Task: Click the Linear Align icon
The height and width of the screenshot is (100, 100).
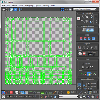Action: (x=87, y=17)
